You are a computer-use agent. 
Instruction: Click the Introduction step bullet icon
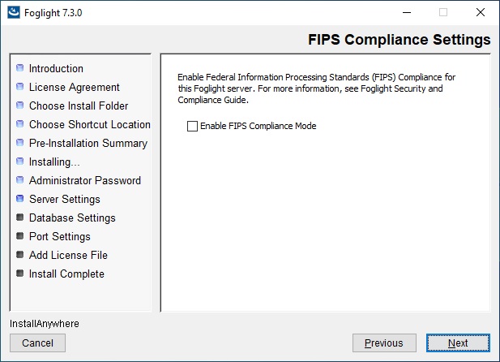[19, 67]
